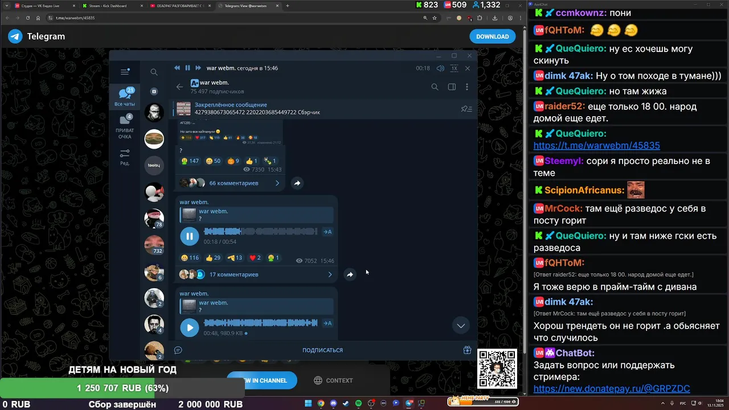Click ПОДПИСАТЬСЯ to join channel

pyautogui.click(x=322, y=350)
